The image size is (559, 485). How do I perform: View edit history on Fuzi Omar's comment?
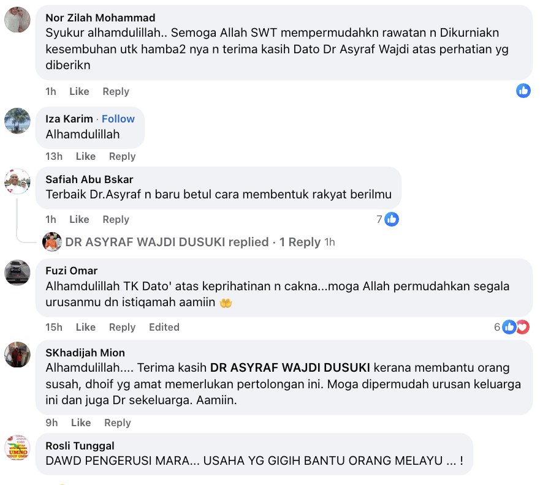[x=164, y=327]
